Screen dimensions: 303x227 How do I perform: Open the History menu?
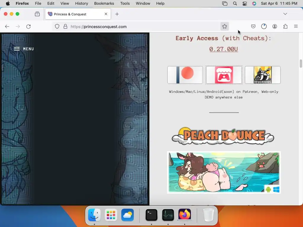coord(81,4)
